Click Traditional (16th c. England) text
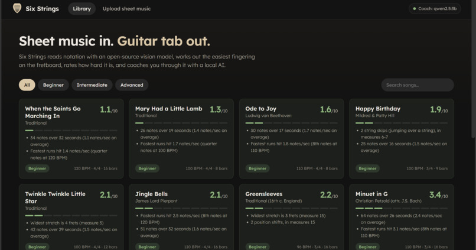 273,201
